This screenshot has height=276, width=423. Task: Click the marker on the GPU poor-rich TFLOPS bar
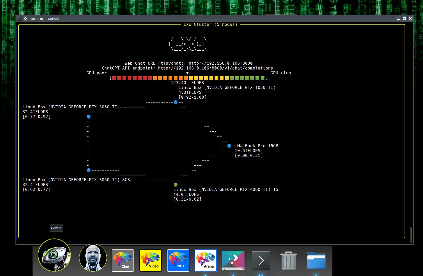187,73
